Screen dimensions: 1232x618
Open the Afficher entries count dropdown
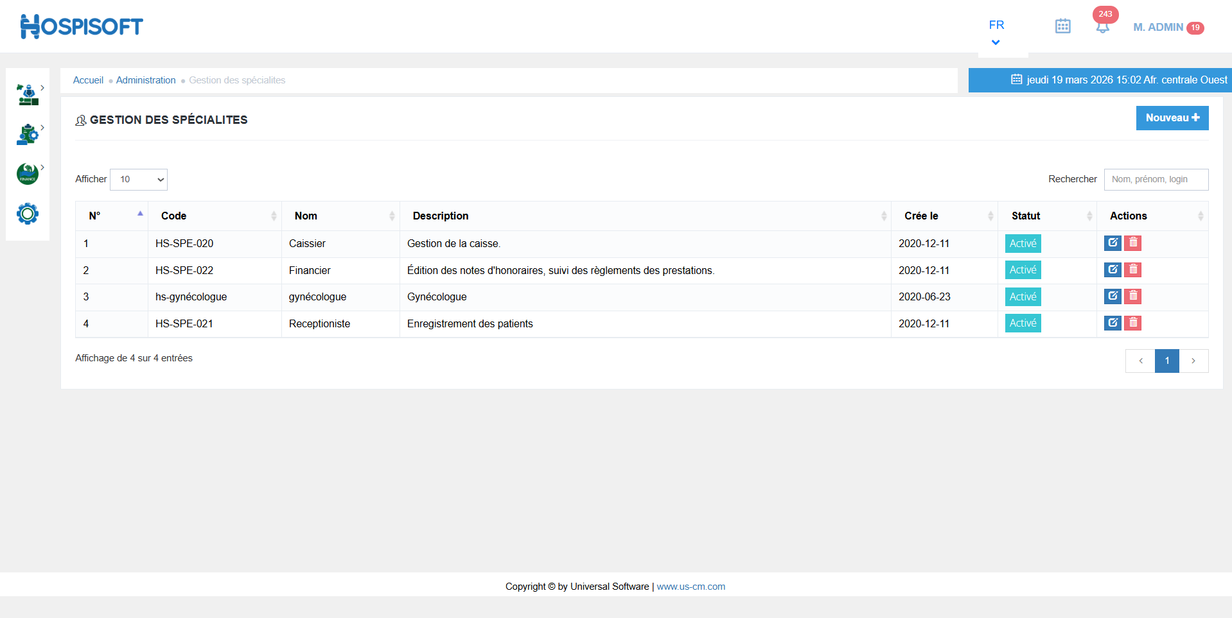tap(139, 180)
